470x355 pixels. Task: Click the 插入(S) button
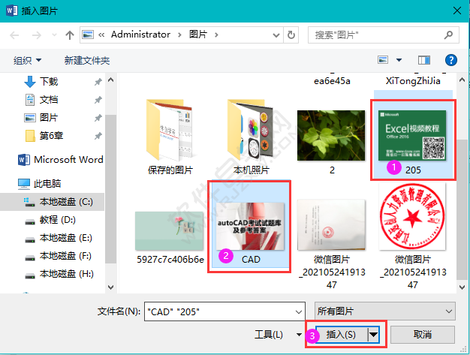click(342, 334)
